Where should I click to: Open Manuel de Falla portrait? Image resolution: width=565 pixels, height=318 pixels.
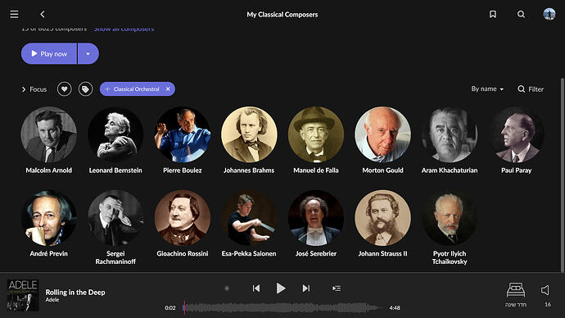click(315, 134)
